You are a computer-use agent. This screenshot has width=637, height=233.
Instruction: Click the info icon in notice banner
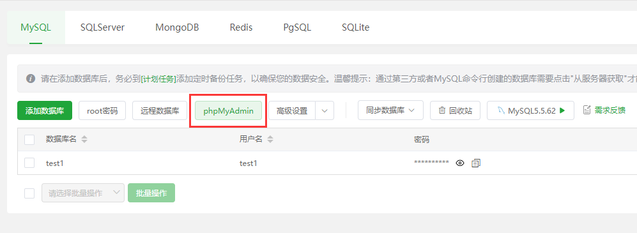(31, 78)
